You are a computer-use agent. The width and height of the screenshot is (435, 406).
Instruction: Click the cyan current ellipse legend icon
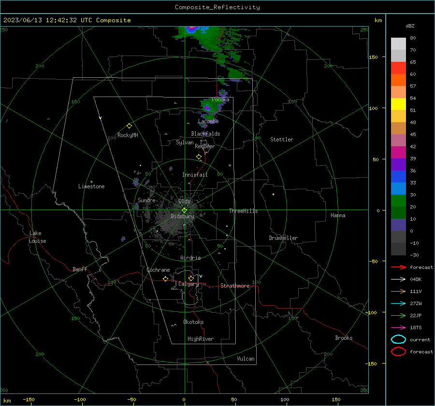point(398,339)
